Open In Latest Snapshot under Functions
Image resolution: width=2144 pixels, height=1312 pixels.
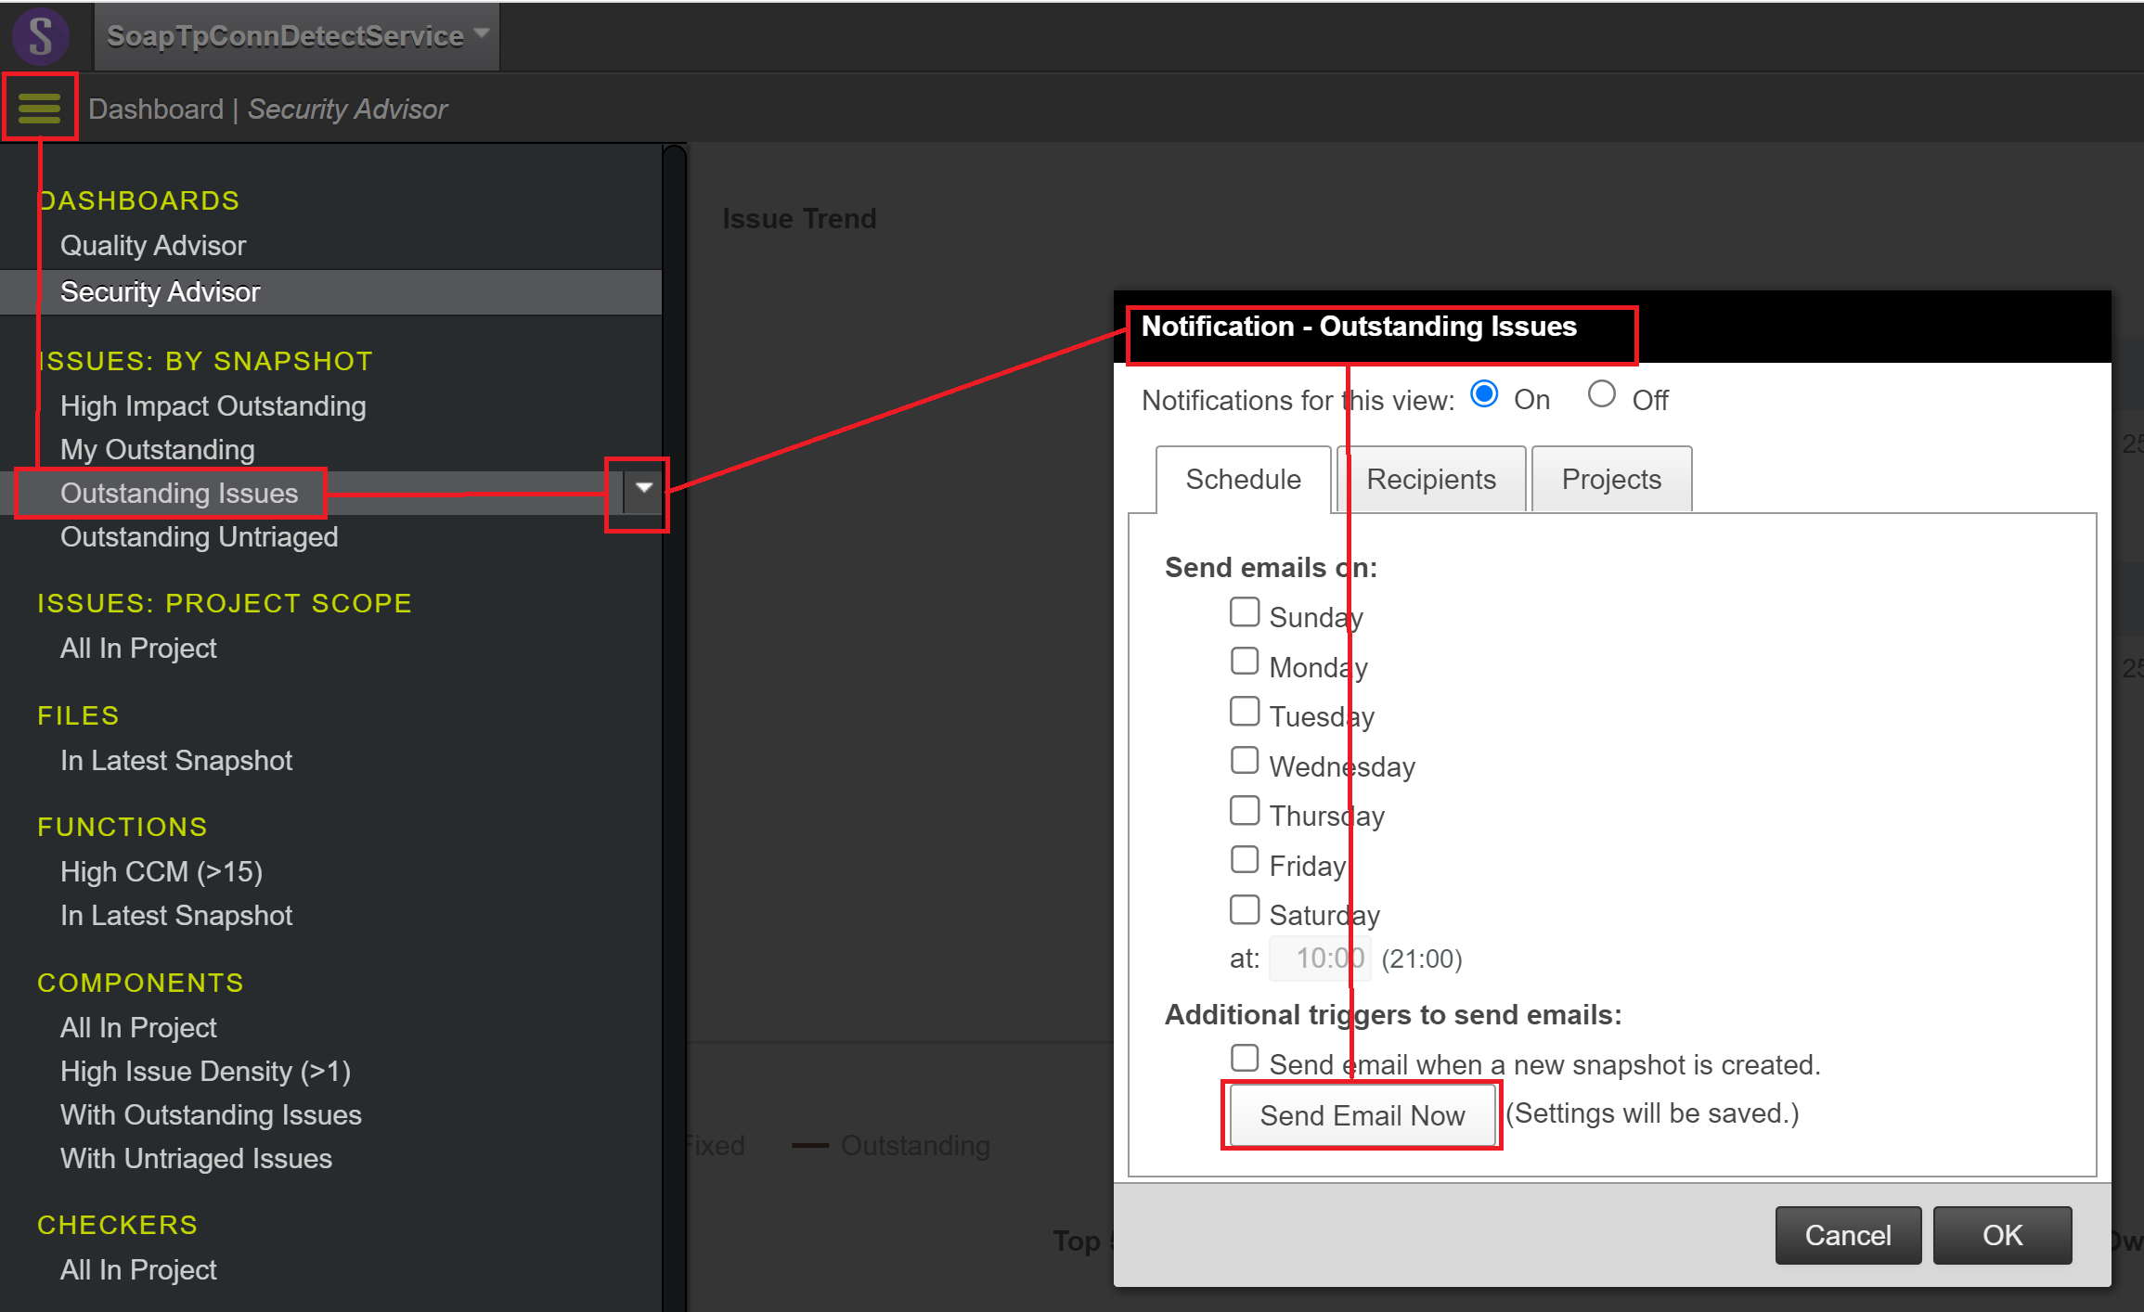pos(176,916)
